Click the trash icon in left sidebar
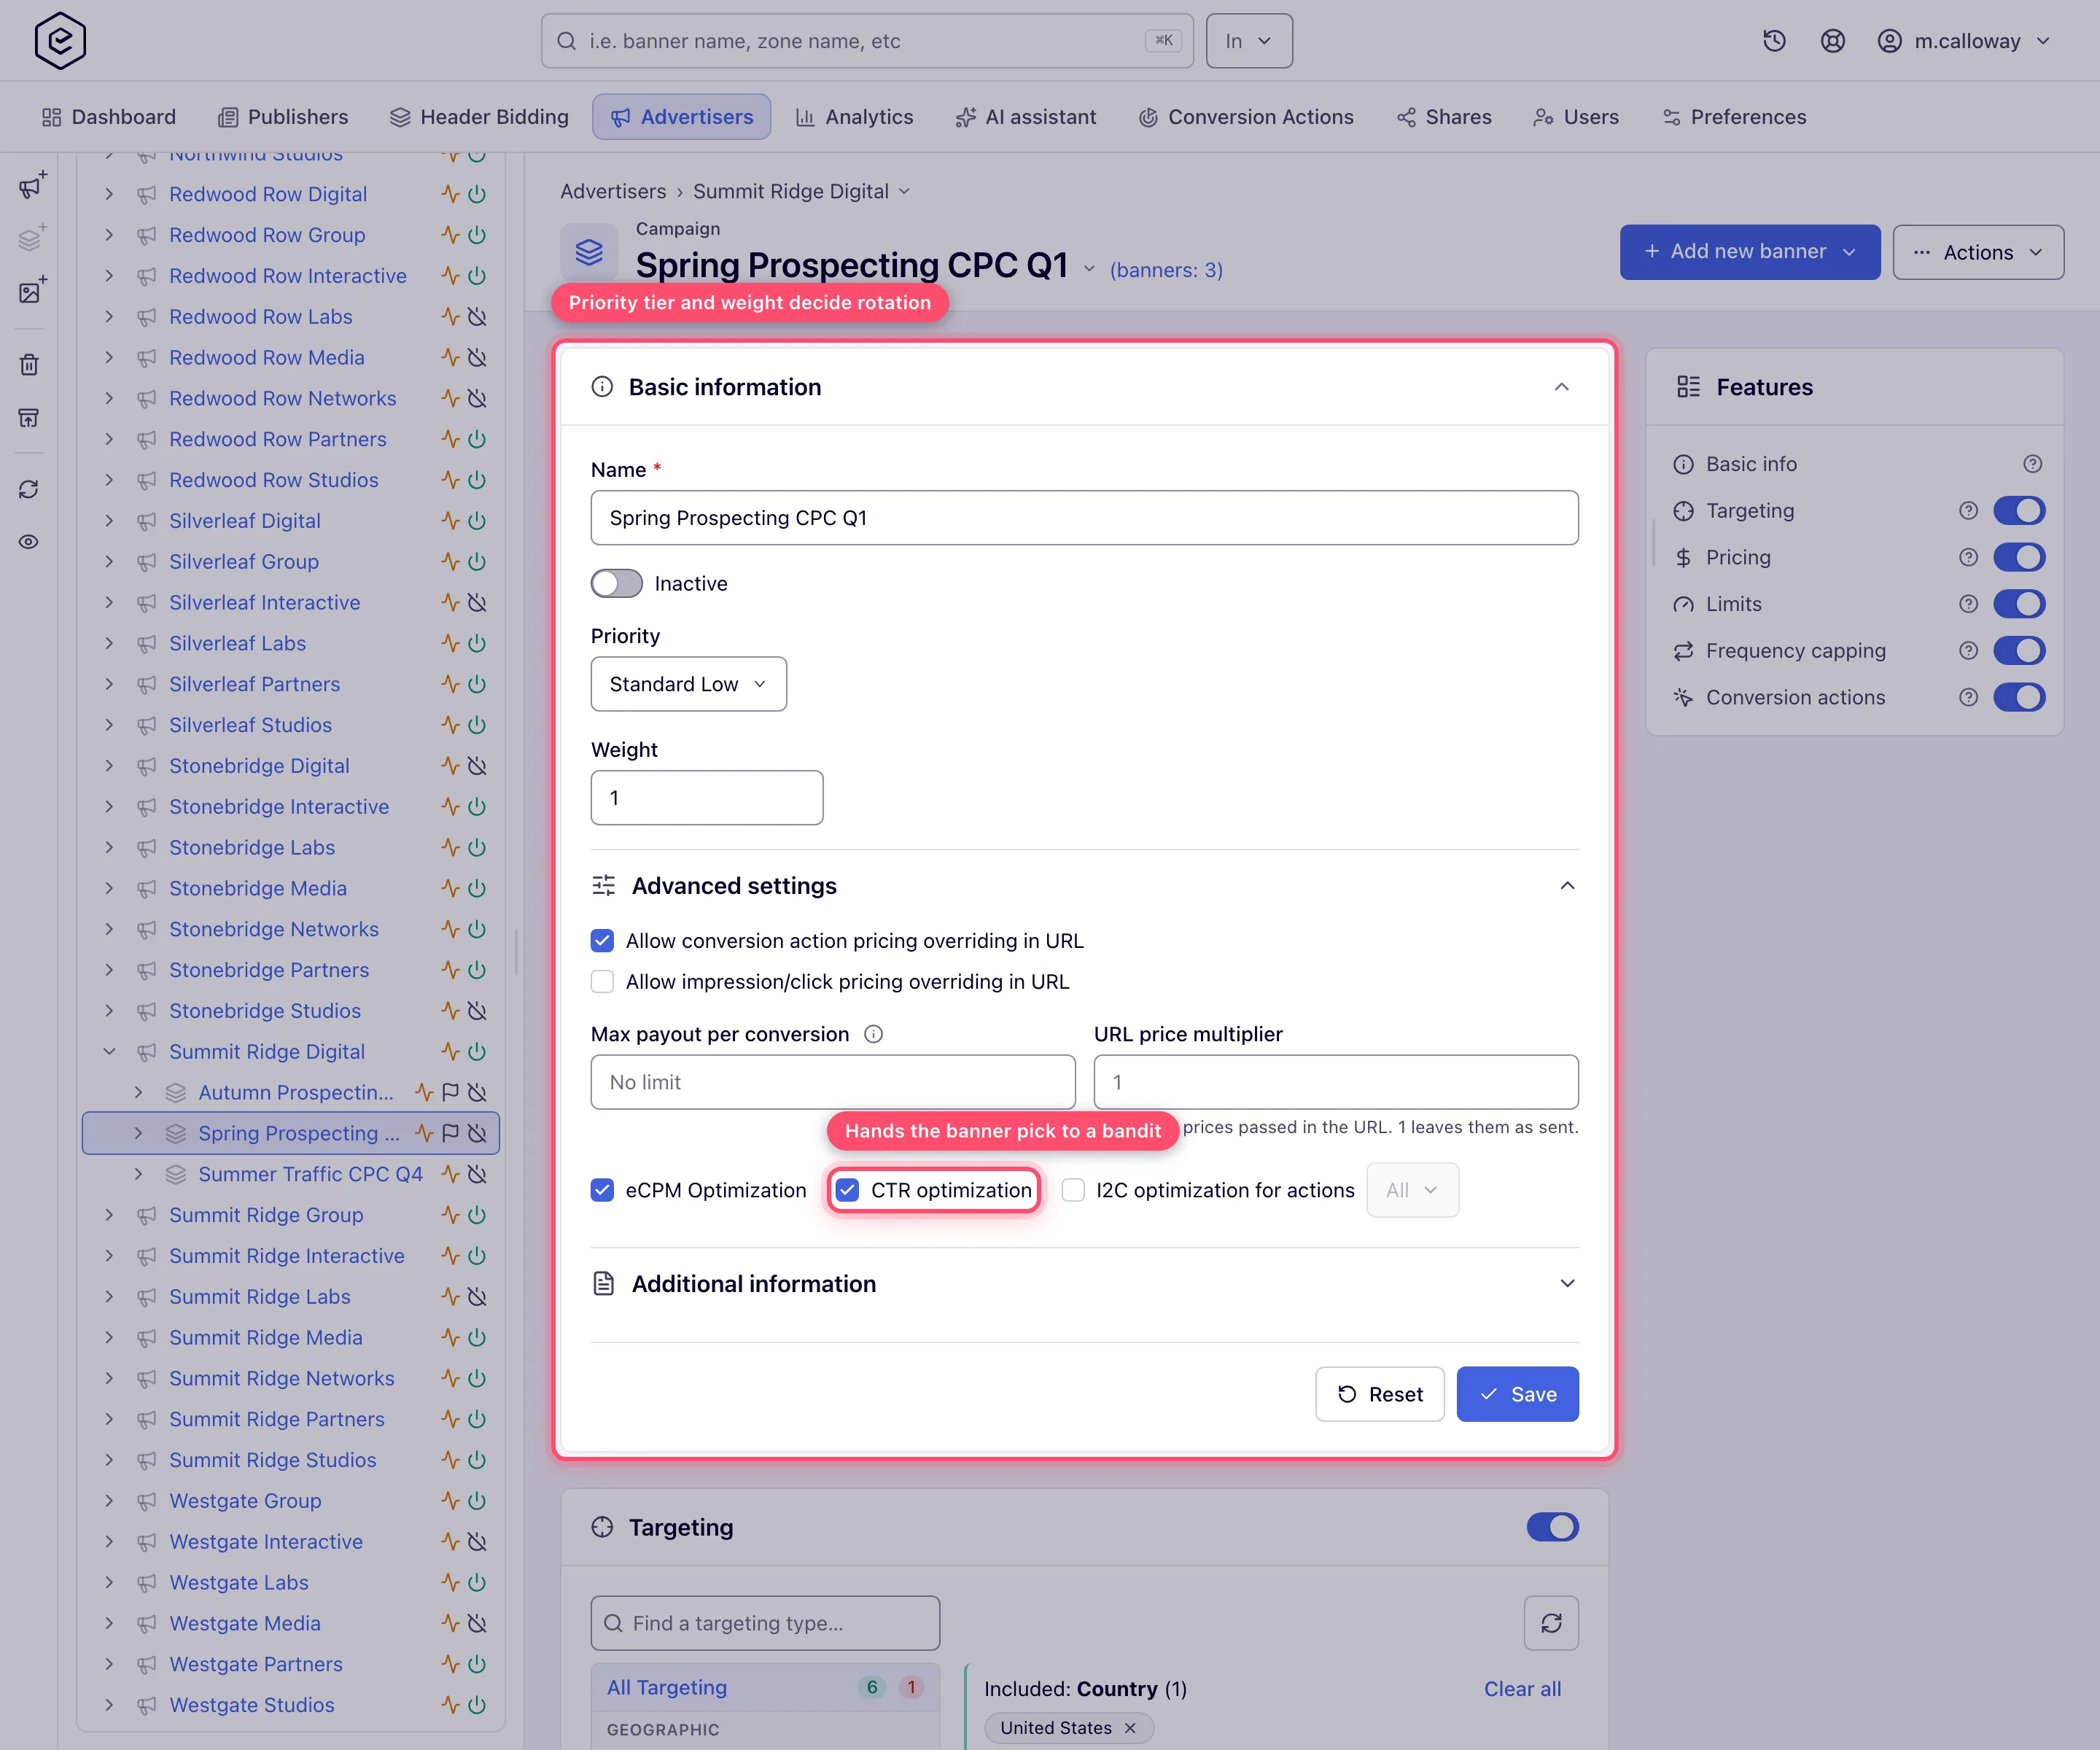 (29, 365)
